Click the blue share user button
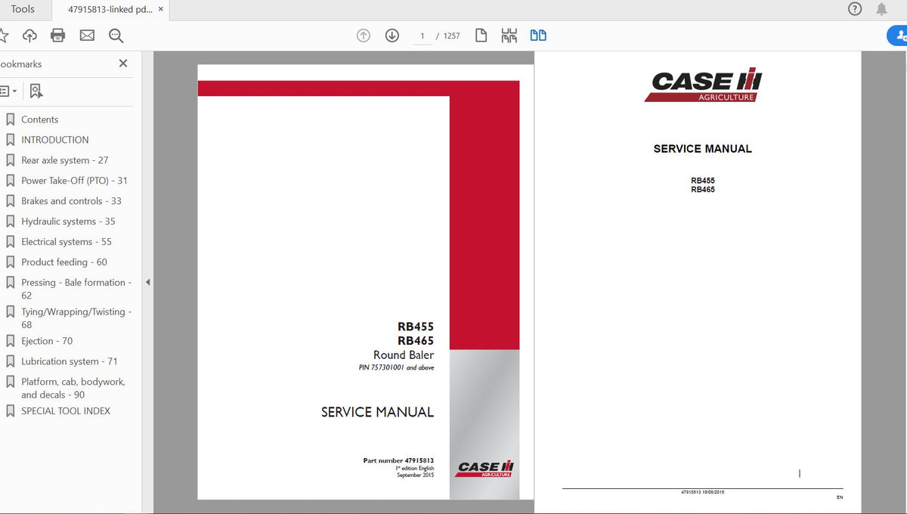 click(x=897, y=36)
